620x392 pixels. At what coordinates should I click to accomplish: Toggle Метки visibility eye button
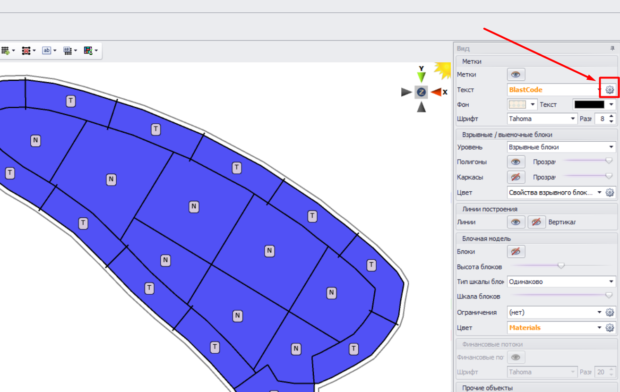516,75
